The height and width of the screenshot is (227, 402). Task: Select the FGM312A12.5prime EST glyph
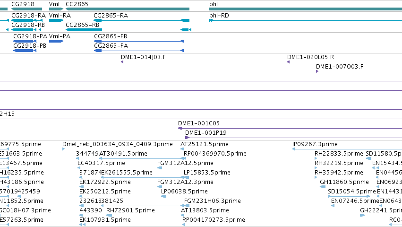(x=160, y=168)
